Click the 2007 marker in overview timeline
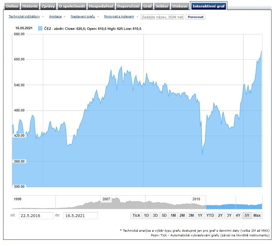The height and width of the screenshot is (246, 279). coord(106,199)
